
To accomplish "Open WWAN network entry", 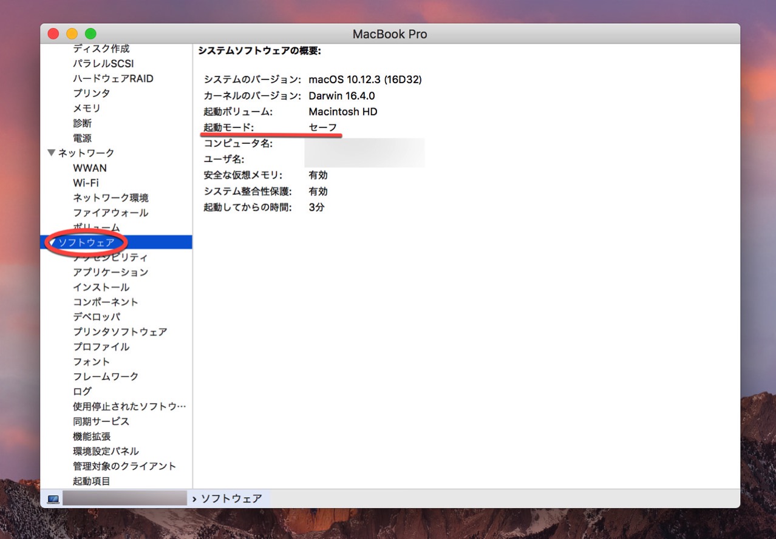I will coord(90,168).
